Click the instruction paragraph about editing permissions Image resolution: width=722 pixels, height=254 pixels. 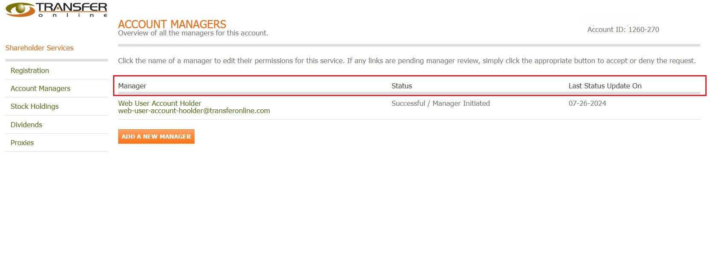406,61
